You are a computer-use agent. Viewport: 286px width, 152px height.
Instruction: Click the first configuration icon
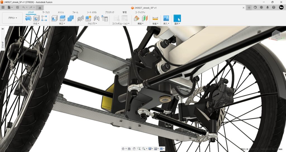tap(116, 18)
